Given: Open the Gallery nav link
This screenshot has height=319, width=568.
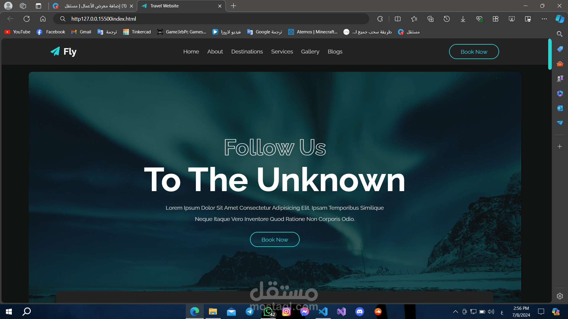Looking at the screenshot, I should pos(310,52).
